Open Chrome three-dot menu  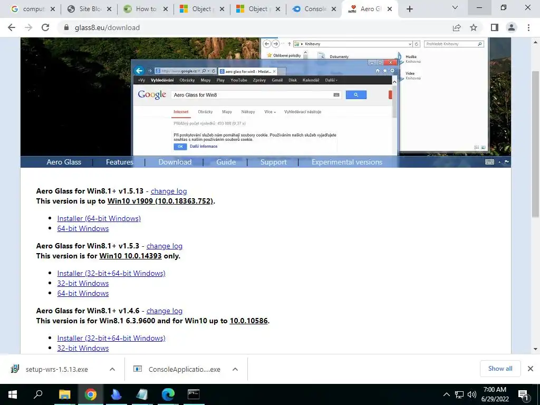tap(528, 27)
